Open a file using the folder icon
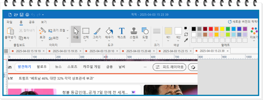Image resolution: width=263 pixels, height=100 pixels. pos(16,15)
